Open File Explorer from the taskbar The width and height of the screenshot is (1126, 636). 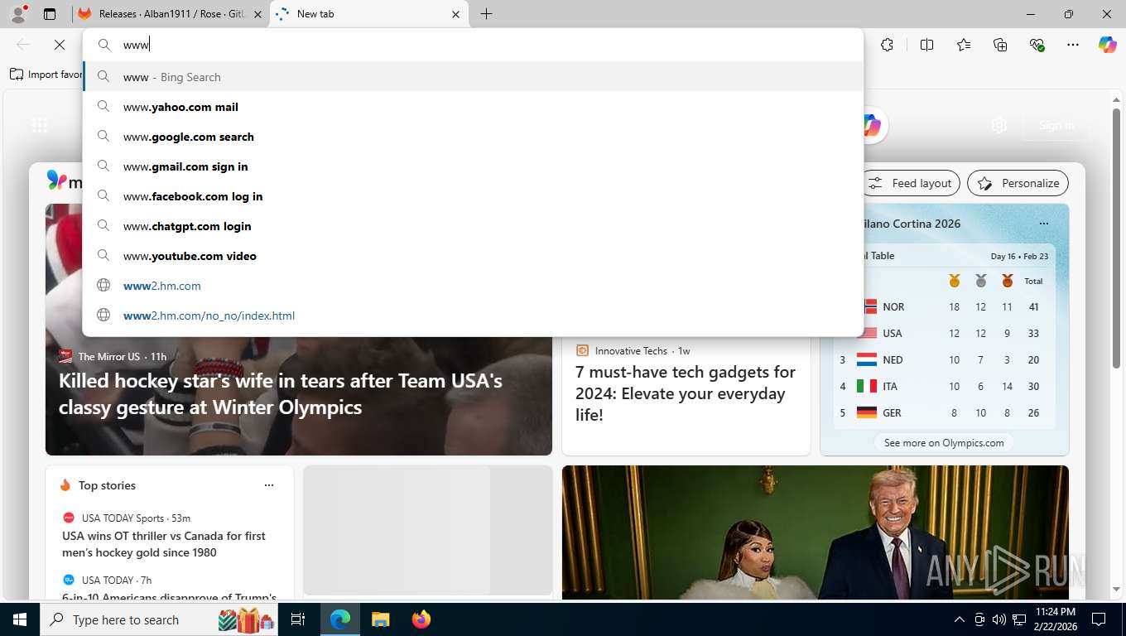tap(380, 619)
